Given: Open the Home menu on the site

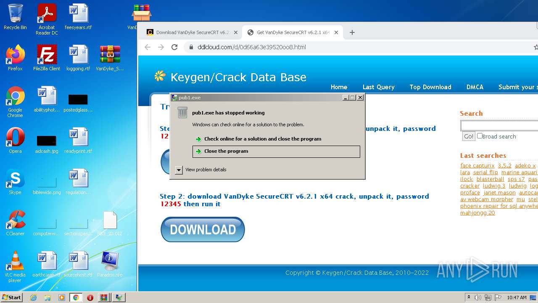Looking at the screenshot, I should pyautogui.click(x=339, y=87).
